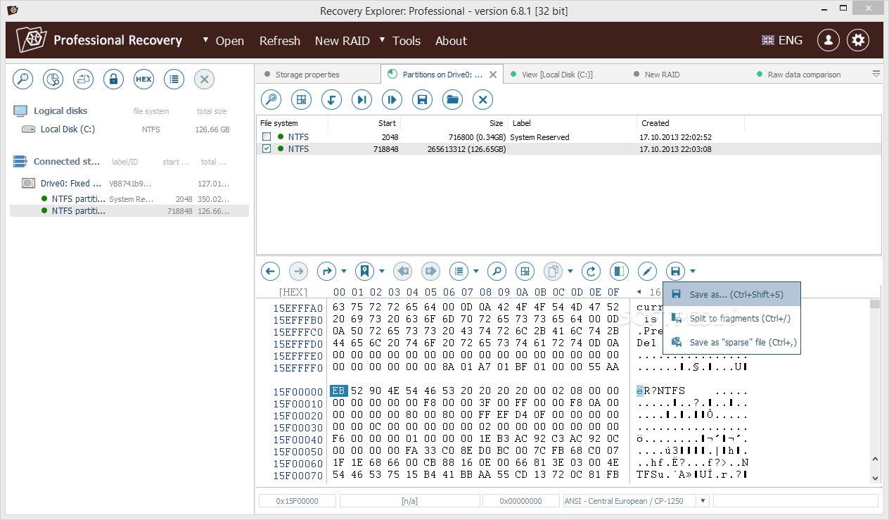Click the search partitions icon in partition toolbar
Image resolution: width=889 pixels, height=520 pixels.
(271, 100)
